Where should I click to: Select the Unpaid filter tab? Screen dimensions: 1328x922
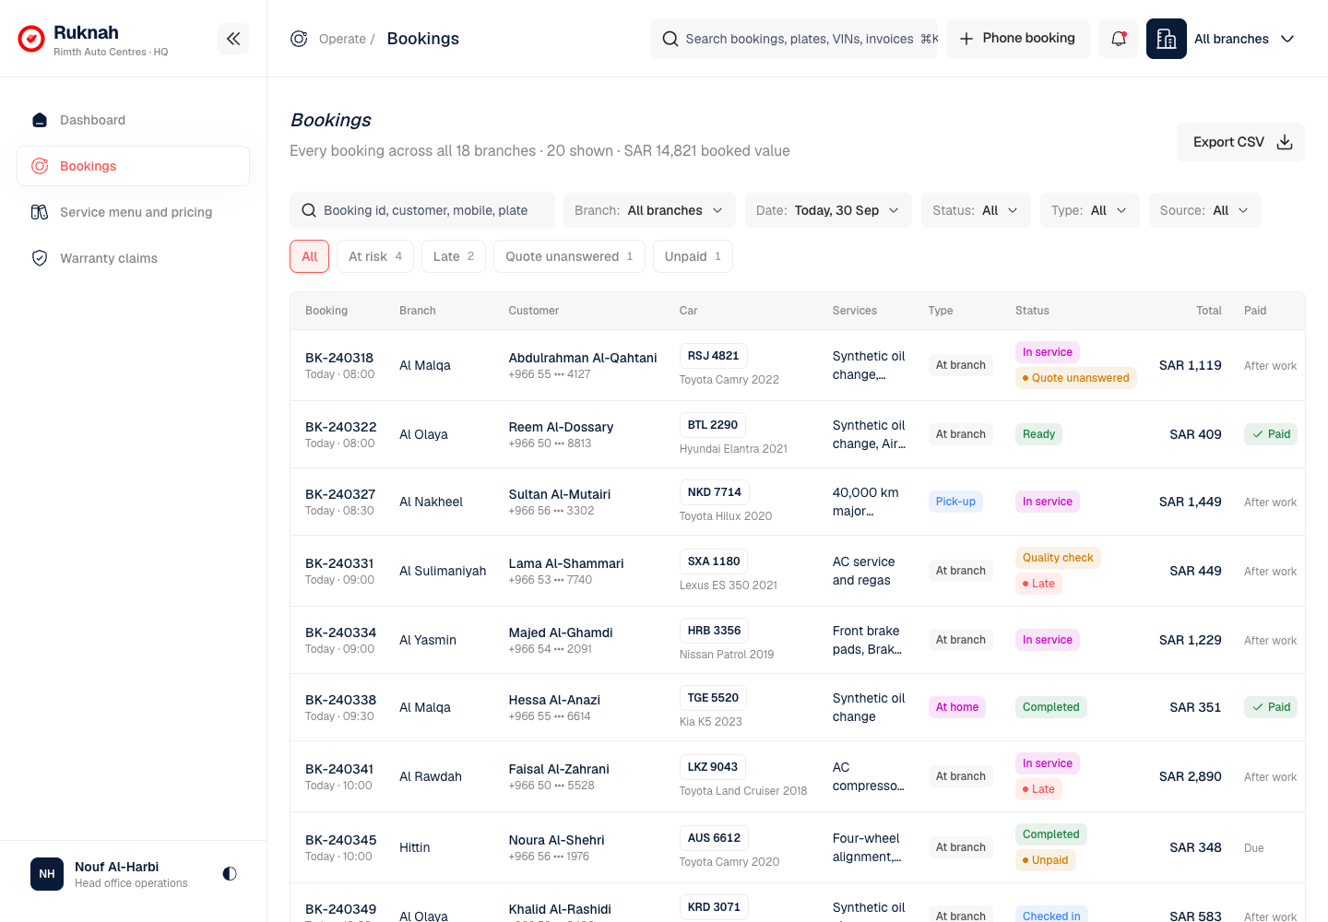[x=693, y=256]
